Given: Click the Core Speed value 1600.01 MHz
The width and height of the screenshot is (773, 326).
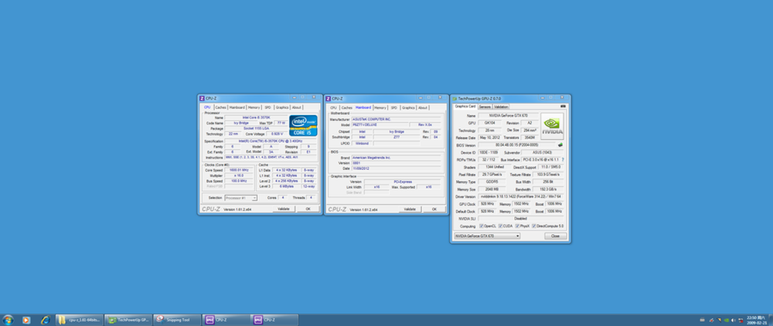Looking at the screenshot, I should click(x=240, y=170).
